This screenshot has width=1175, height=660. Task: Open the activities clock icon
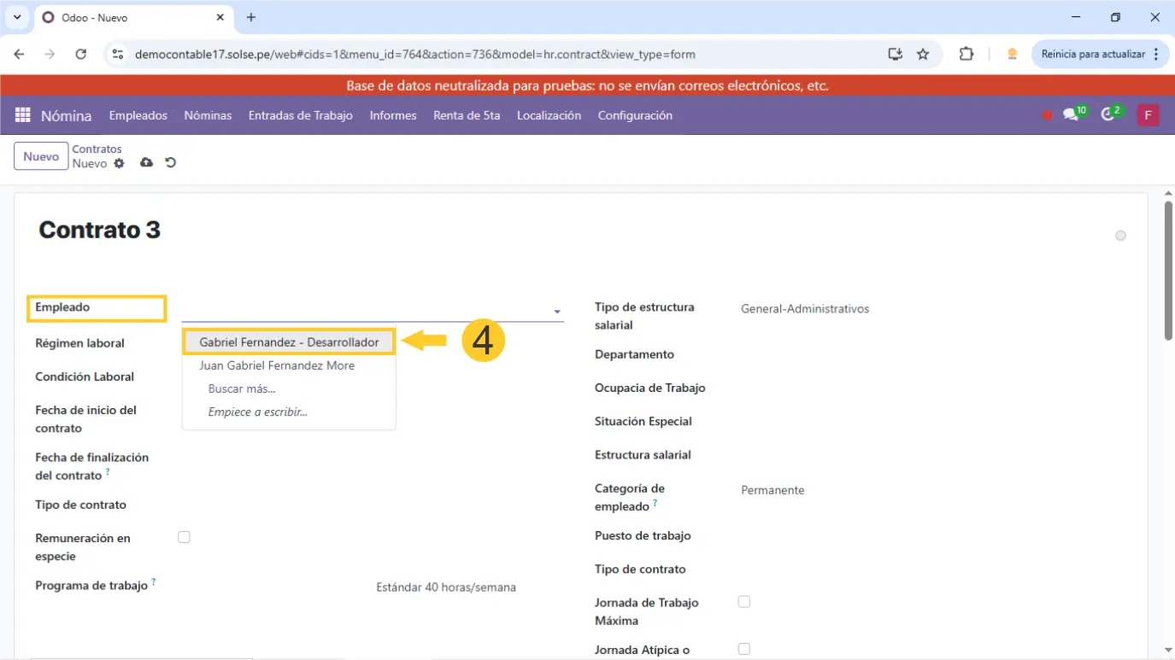point(1108,115)
